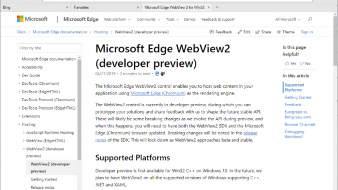Viewport: 338px width, 190px height.
Task: Open the search magnifier icon
Action: (x=310, y=19)
